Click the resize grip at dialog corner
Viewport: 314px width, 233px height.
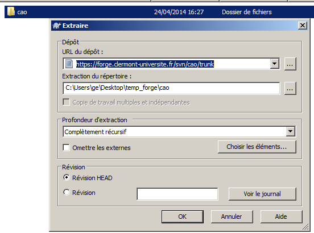pyautogui.click(x=305, y=227)
